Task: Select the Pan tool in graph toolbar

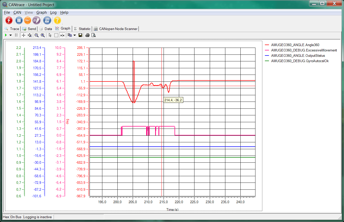Action: coord(23,35)
